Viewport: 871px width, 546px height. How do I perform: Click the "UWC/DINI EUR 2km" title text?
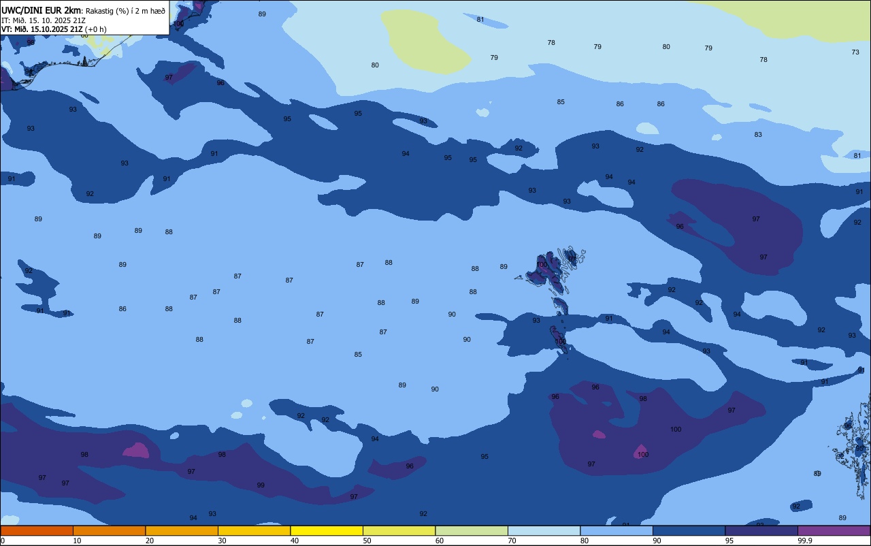pyautogui.click(x=41, y=10)
